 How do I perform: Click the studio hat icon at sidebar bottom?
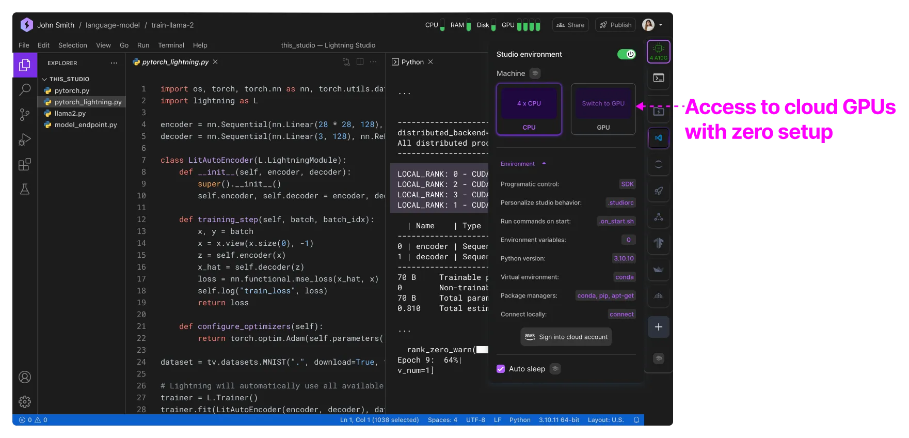[659, 358]
